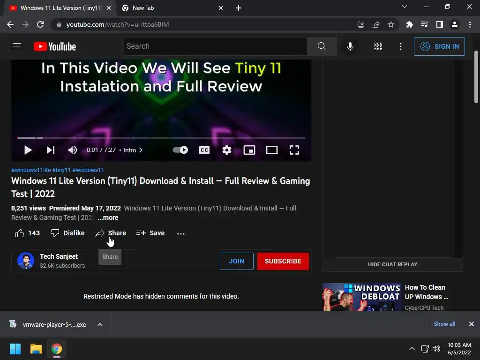
Task: Open the #windows11lite hashtag
Action: pos(31,170)
